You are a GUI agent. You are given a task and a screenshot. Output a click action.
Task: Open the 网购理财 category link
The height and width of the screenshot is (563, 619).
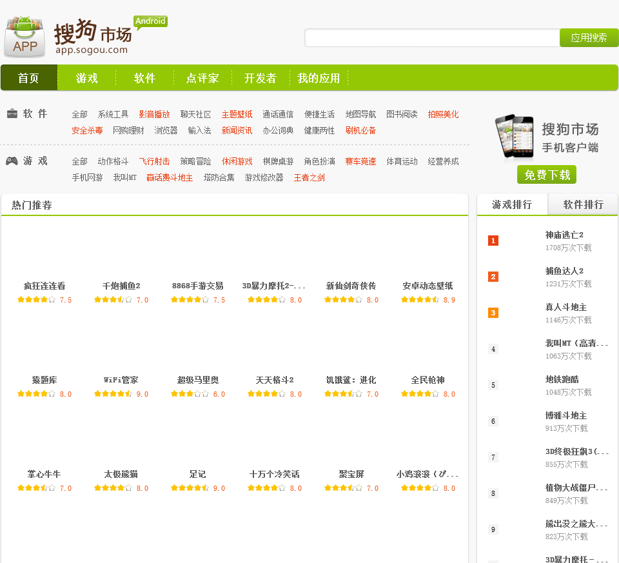tap(129, 131)
